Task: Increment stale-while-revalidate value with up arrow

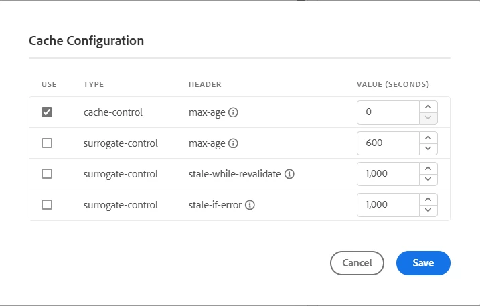Action: [428, 167]
